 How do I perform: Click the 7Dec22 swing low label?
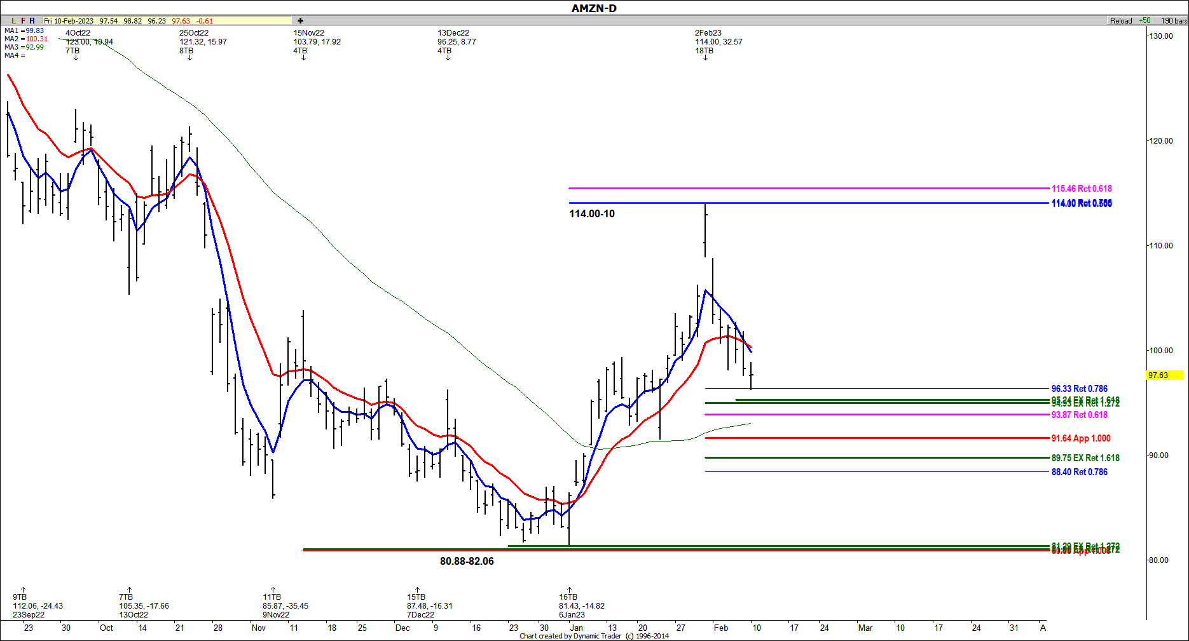click(420, 615)
